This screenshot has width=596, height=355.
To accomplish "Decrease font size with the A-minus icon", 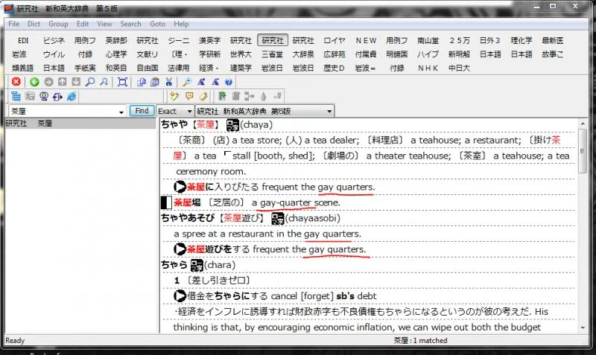I will (215, 82).
